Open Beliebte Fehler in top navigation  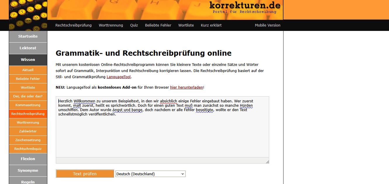click(158, 25)
